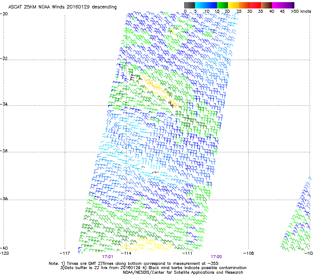Click the brown 35-40 knots legend swatch
The height and width of the screenshot is (275, 313).
coord(266,5)
